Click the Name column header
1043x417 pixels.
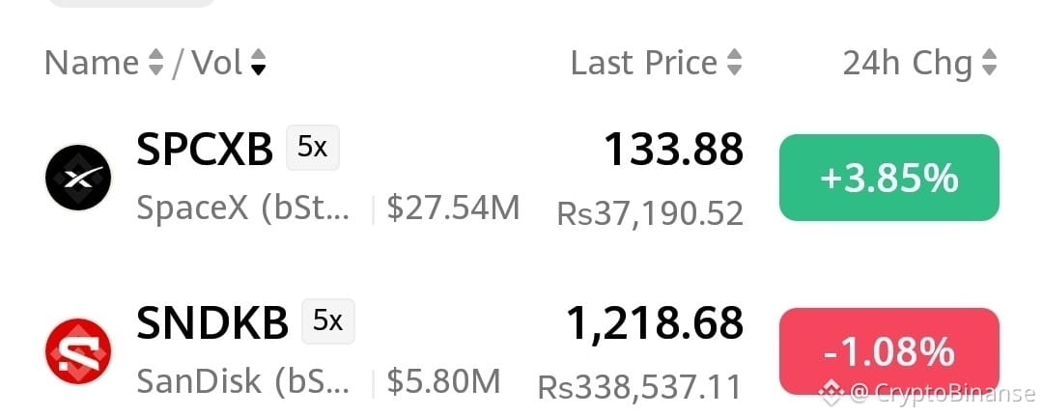(92, 63)
